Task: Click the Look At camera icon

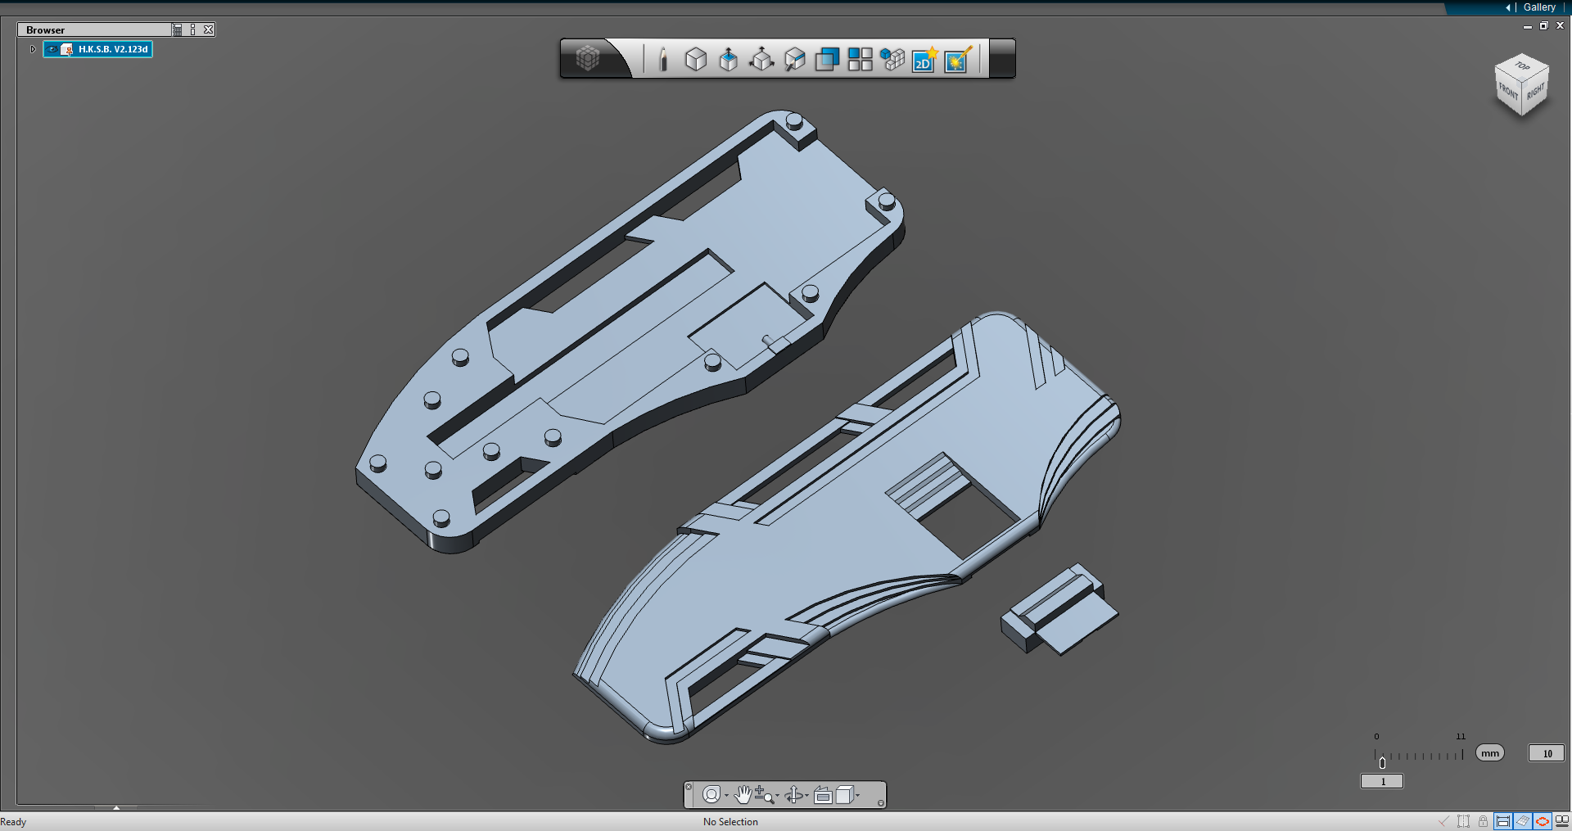Action: (823, 795)
